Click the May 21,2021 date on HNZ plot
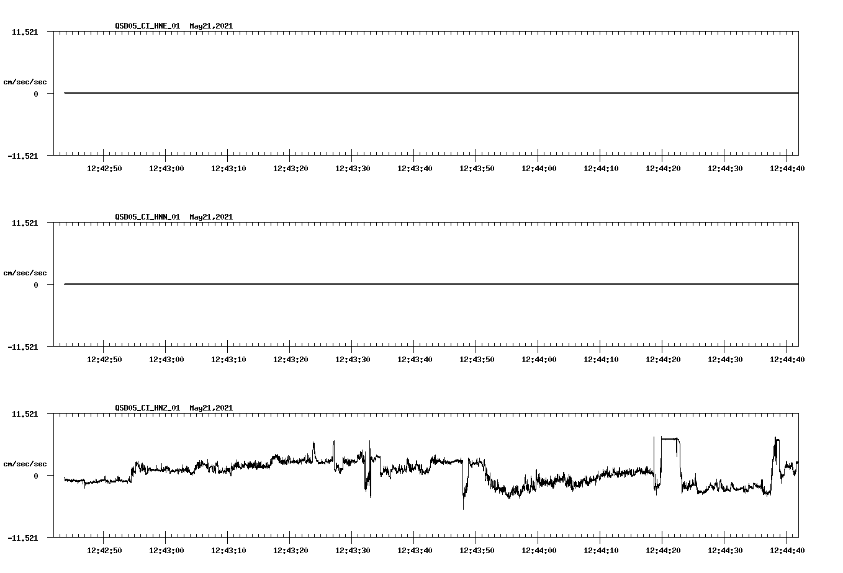 (211, 408)
